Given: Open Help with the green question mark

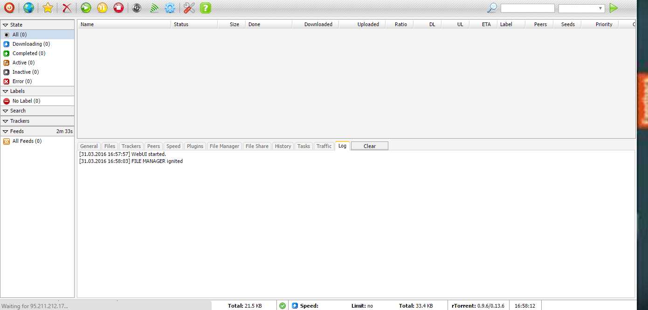Looking at the screenshot, I should tap(205, 7).
